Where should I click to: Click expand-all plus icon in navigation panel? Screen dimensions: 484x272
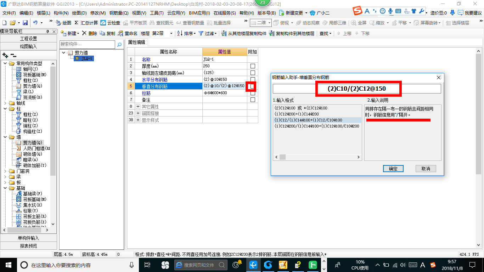[x=5, y=55]
